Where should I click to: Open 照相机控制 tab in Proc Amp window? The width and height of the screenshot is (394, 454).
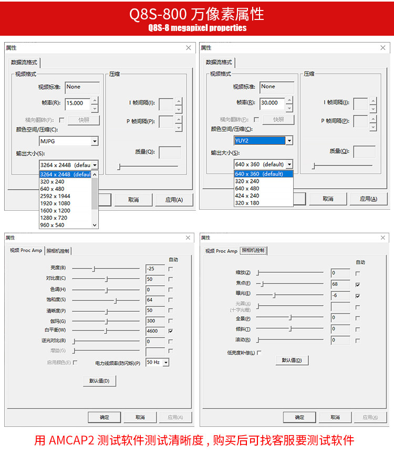pyautogui.click(x=58, y=251)
